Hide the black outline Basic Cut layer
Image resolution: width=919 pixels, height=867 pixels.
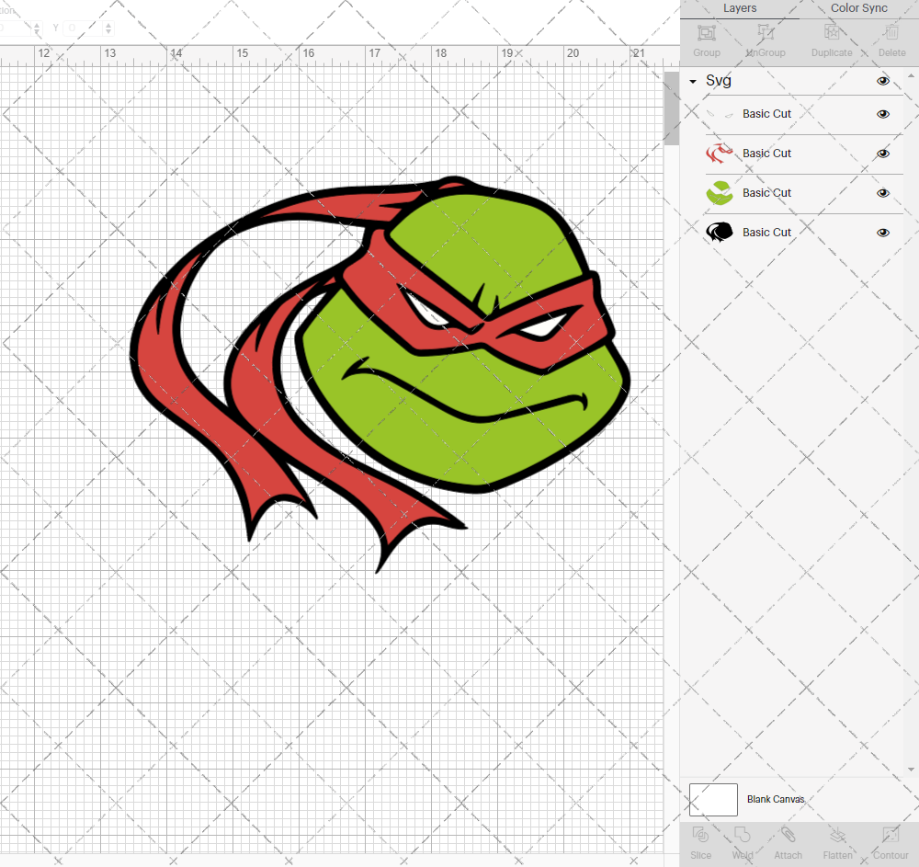(882, 233)
